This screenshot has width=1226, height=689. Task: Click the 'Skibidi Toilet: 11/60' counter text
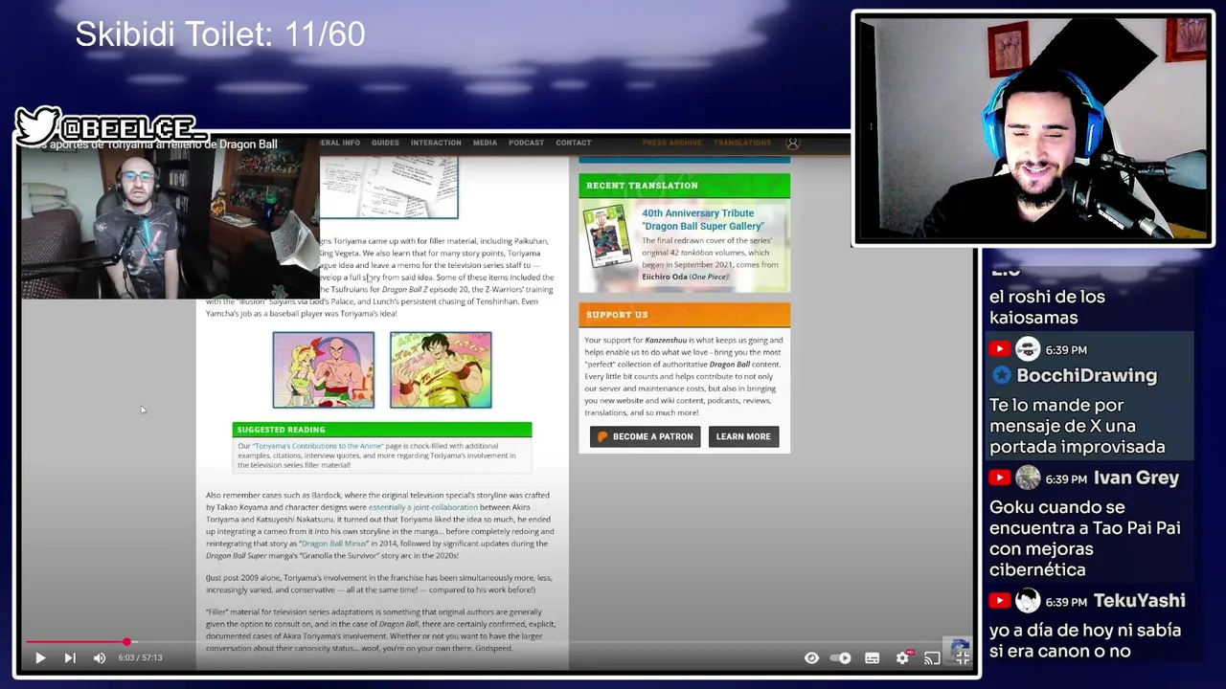coord(220,34)
